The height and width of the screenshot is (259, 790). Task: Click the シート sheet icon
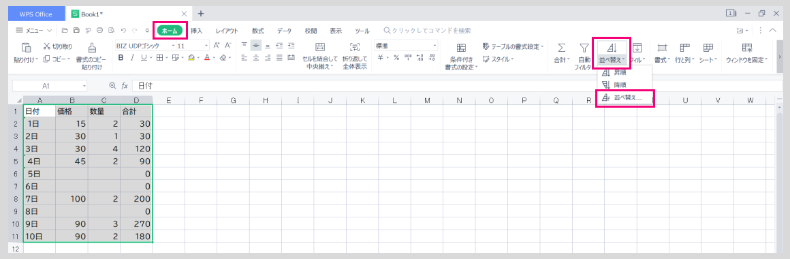(x=708, y=47)
